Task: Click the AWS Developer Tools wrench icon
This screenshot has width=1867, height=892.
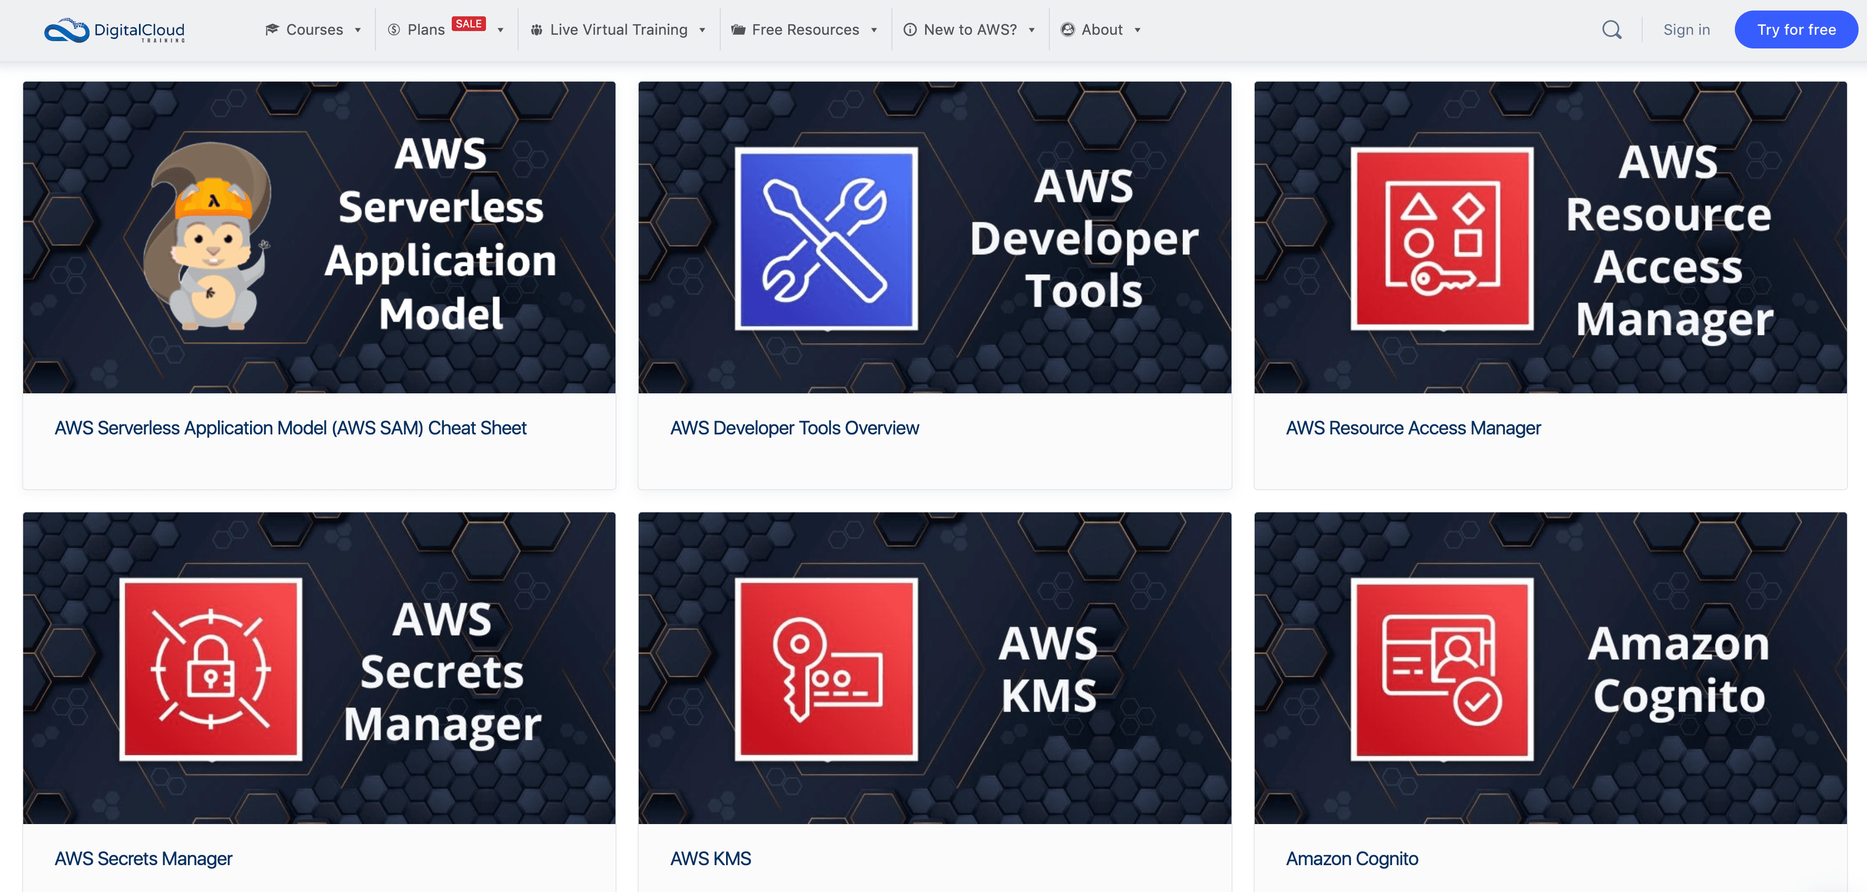Action: click(826, 239)
